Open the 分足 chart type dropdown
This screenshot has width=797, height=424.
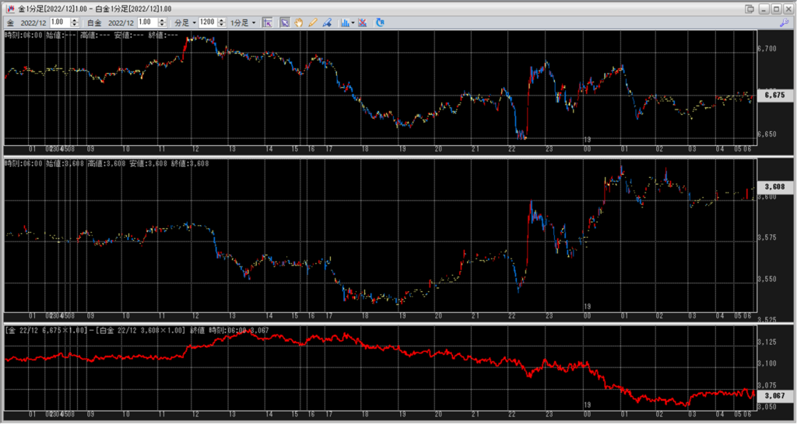185,23
